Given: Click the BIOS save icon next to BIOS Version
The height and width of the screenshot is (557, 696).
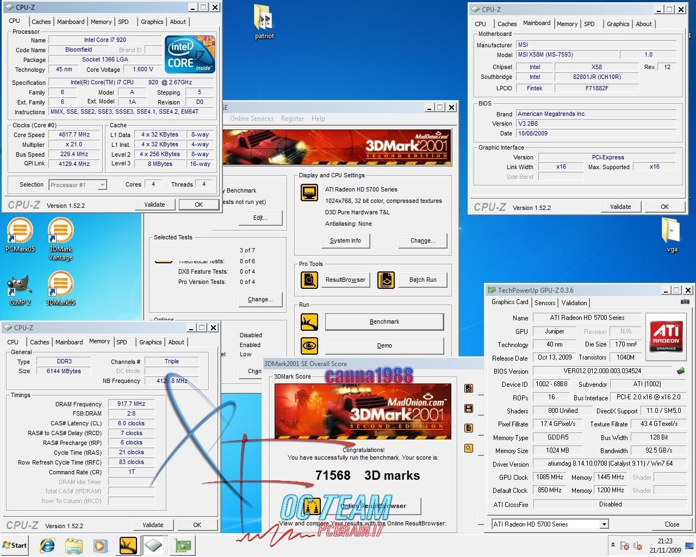Looking at the screenshot, I should pos(681,371).
